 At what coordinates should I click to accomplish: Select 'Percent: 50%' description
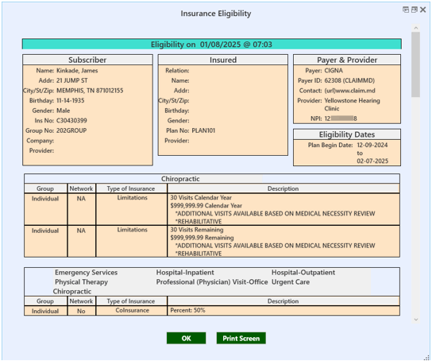tap(187, 310)
